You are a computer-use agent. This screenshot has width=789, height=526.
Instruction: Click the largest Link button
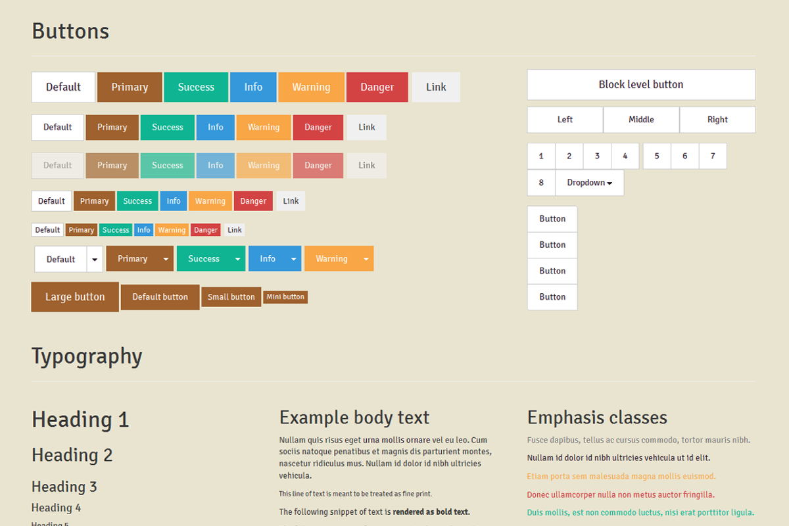pos(436,87)
